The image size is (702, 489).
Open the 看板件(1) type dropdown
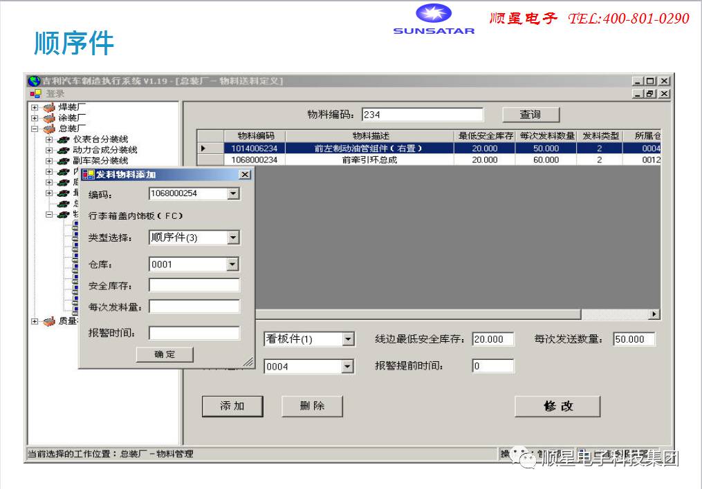click(348, 339)
